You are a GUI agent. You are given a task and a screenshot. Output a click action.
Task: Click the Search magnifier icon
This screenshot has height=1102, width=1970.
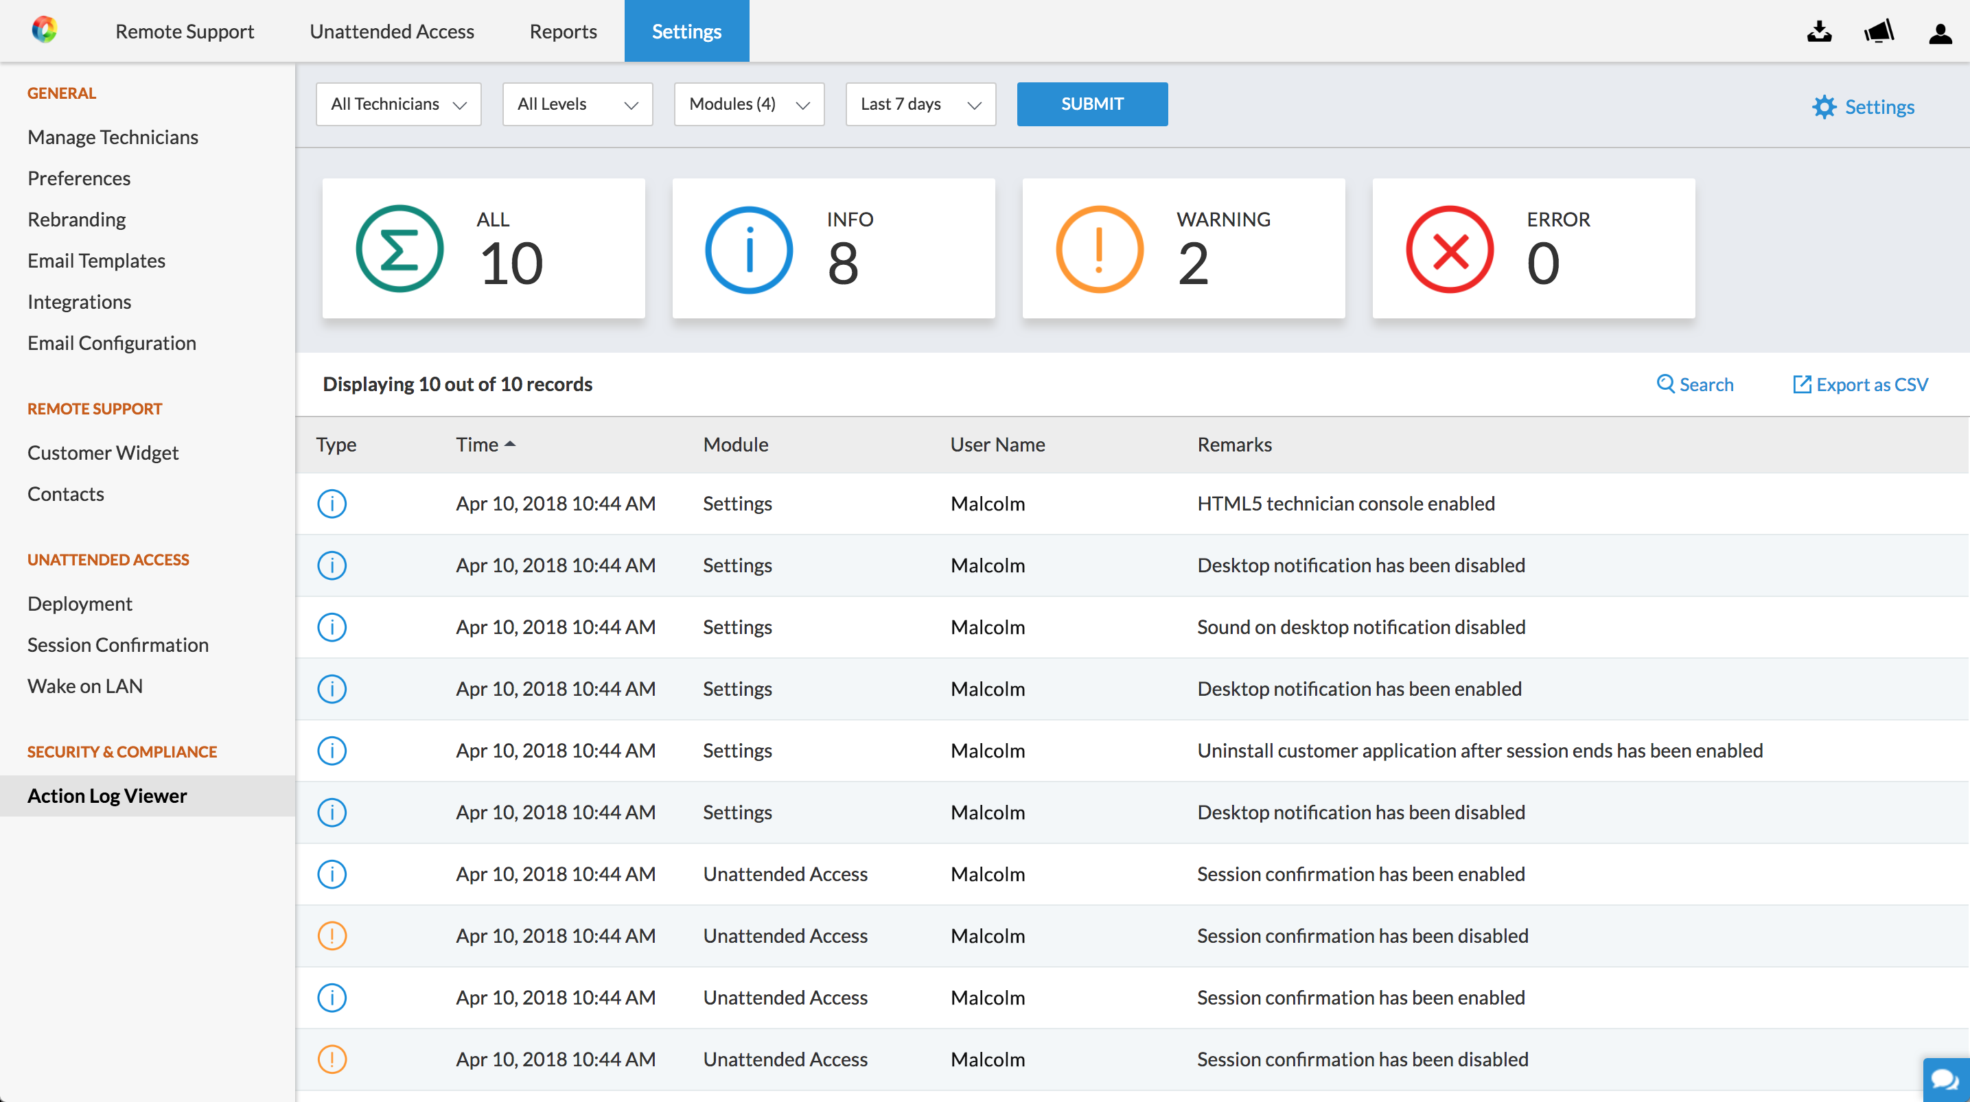click(1665, 383)
